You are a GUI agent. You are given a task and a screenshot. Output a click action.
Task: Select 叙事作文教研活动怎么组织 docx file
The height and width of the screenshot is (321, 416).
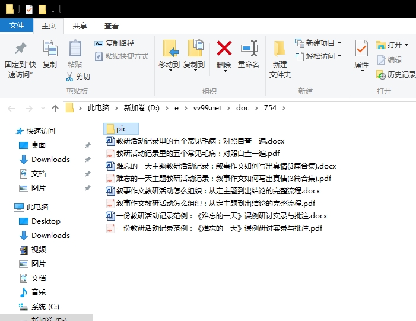coord(213,190)
